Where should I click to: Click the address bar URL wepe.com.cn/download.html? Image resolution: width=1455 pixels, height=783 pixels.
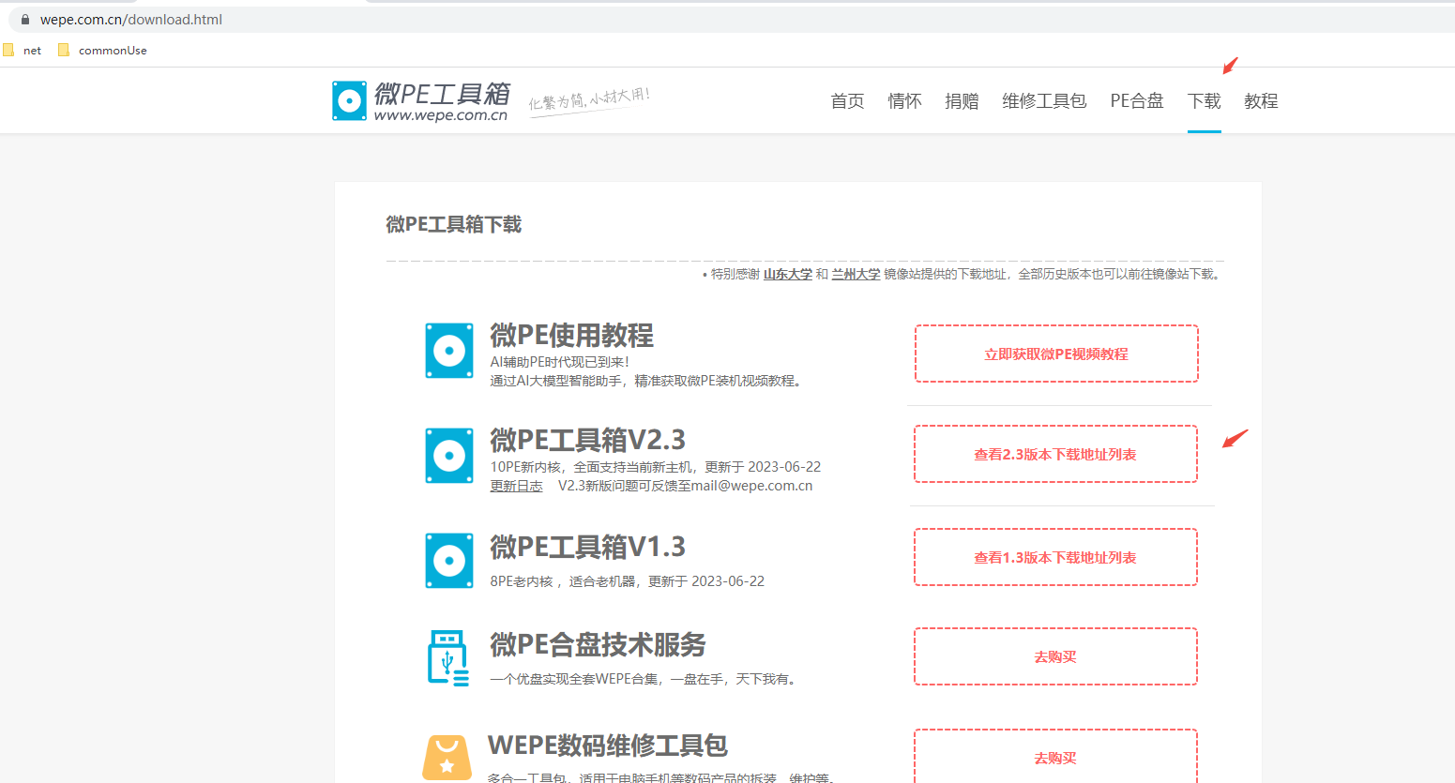(x=131, y=19)
